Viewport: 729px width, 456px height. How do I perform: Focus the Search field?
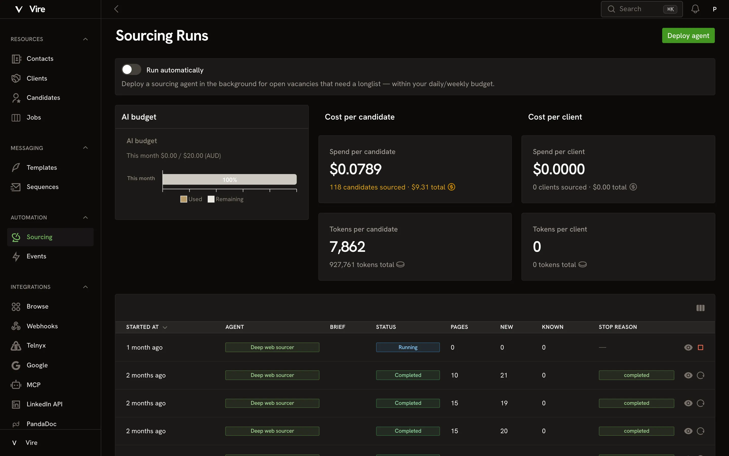point(641,9)
